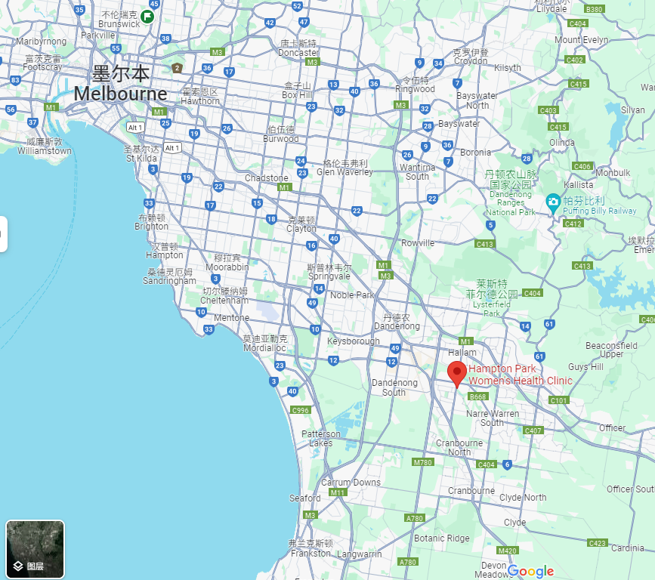Expand the side panel tab on the left edge
655x580 pixels.
point(3,234)
